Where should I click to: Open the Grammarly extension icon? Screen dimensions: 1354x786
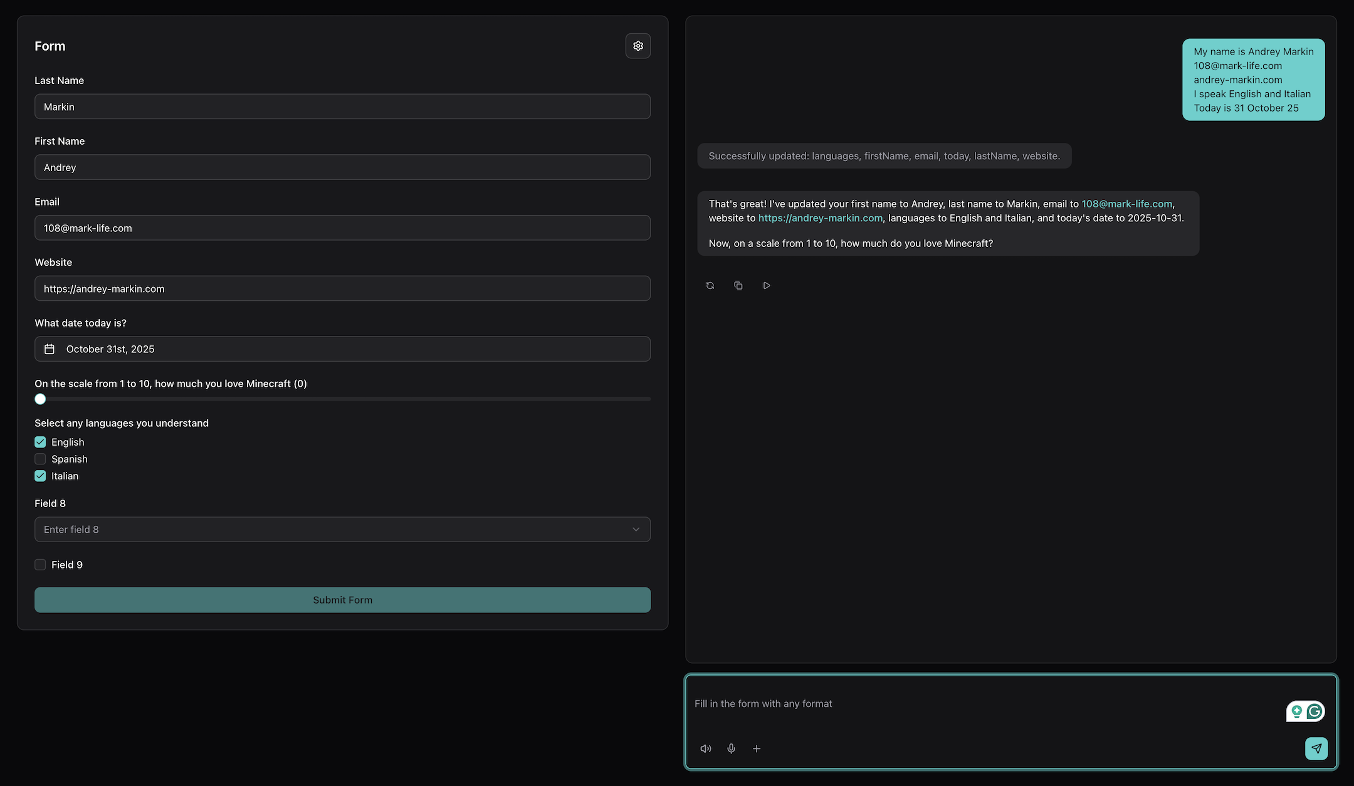[1315, 711]
